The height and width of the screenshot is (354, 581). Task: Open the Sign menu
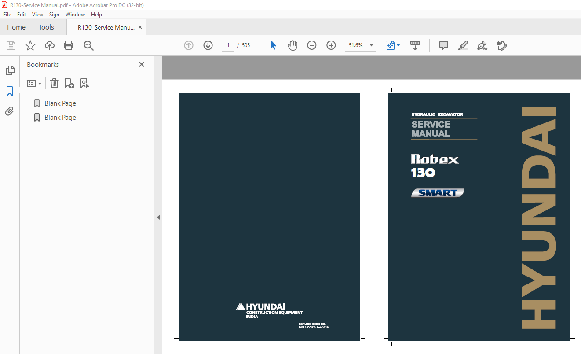point(54,15)
